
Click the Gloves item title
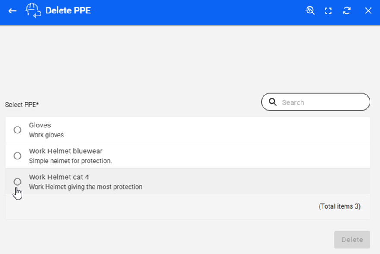pos(40,125)
